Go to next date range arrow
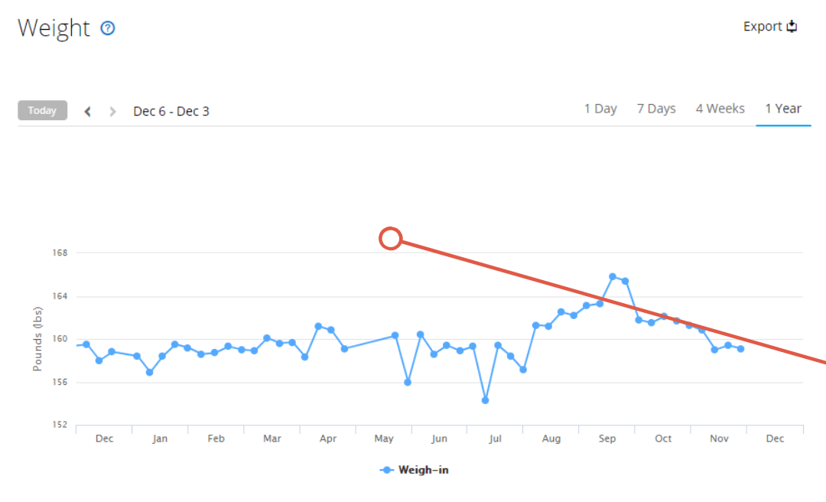 pyautogui.click(x=112, y=111)
